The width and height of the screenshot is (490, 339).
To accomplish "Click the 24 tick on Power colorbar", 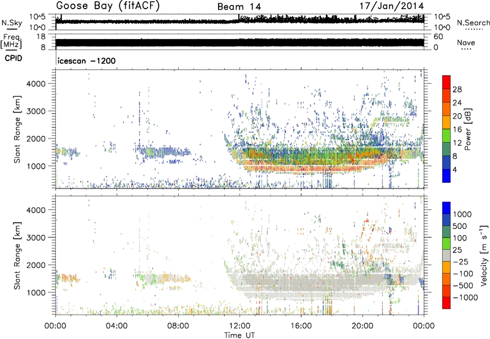I will (457, 103).
